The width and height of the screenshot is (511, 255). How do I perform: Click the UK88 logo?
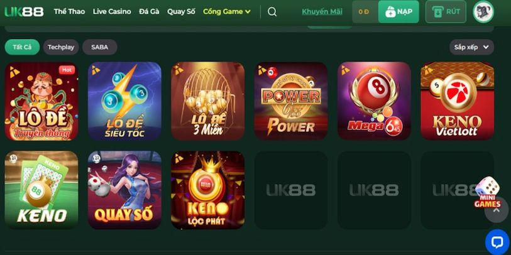[24, 12]
